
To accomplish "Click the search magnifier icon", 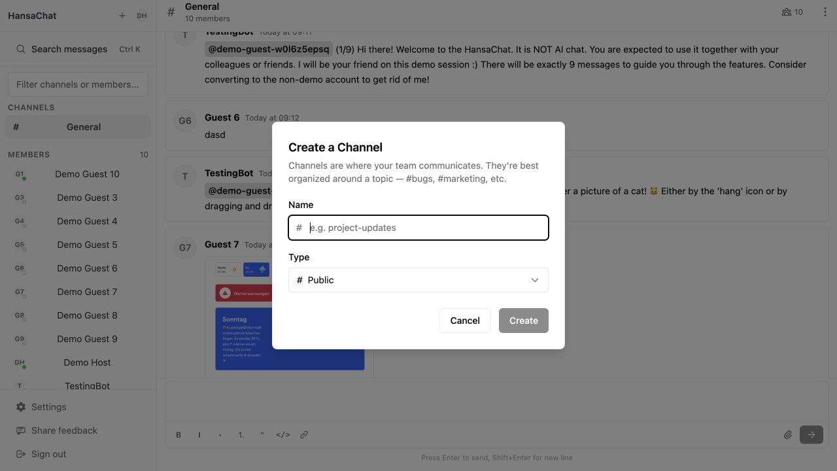I will pyautogui.click(x=21, y=49).
